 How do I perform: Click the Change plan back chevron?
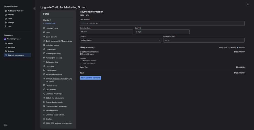coord(44,23)
